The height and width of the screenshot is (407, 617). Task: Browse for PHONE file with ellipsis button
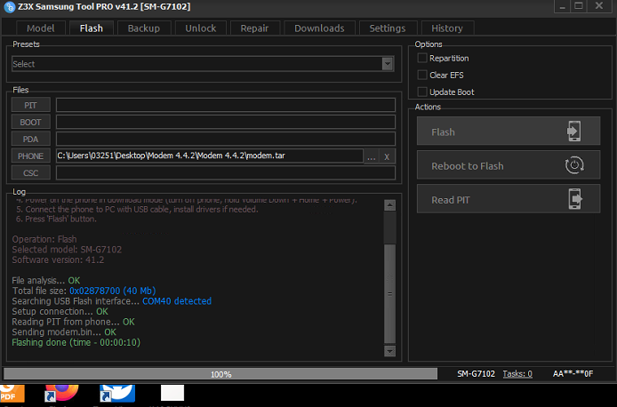(x=371, y=156)
